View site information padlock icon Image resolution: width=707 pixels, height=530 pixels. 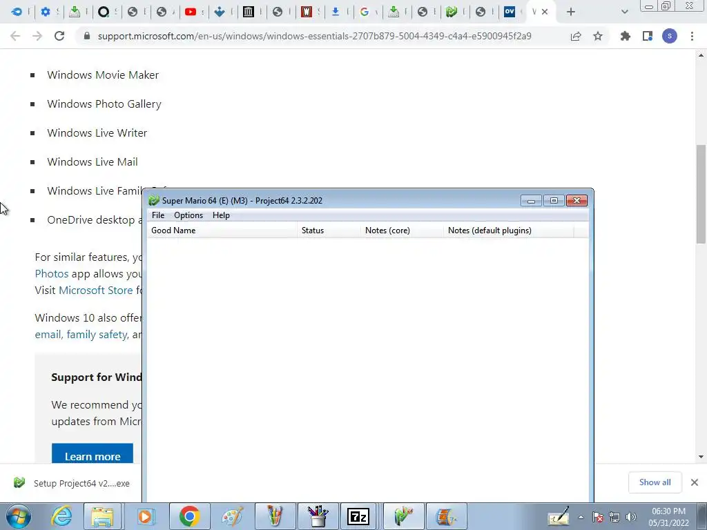pos(87,36)
